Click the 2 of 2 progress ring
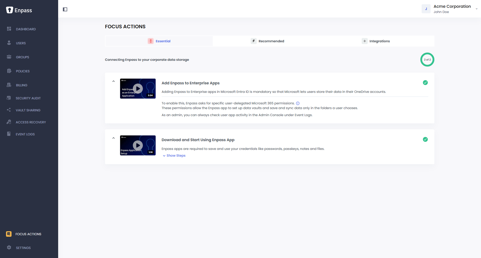Viewport: 481px width, 258px height. click(427, 60)
